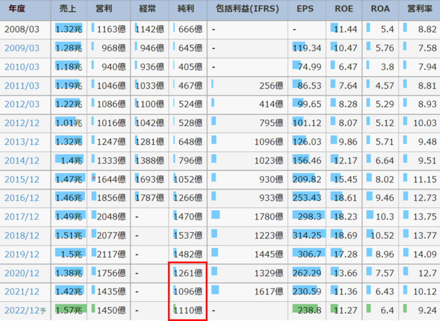Screen dimensions: 440x321
Task: Select forecast net profit cell 1110億
Action: point(188,311)
